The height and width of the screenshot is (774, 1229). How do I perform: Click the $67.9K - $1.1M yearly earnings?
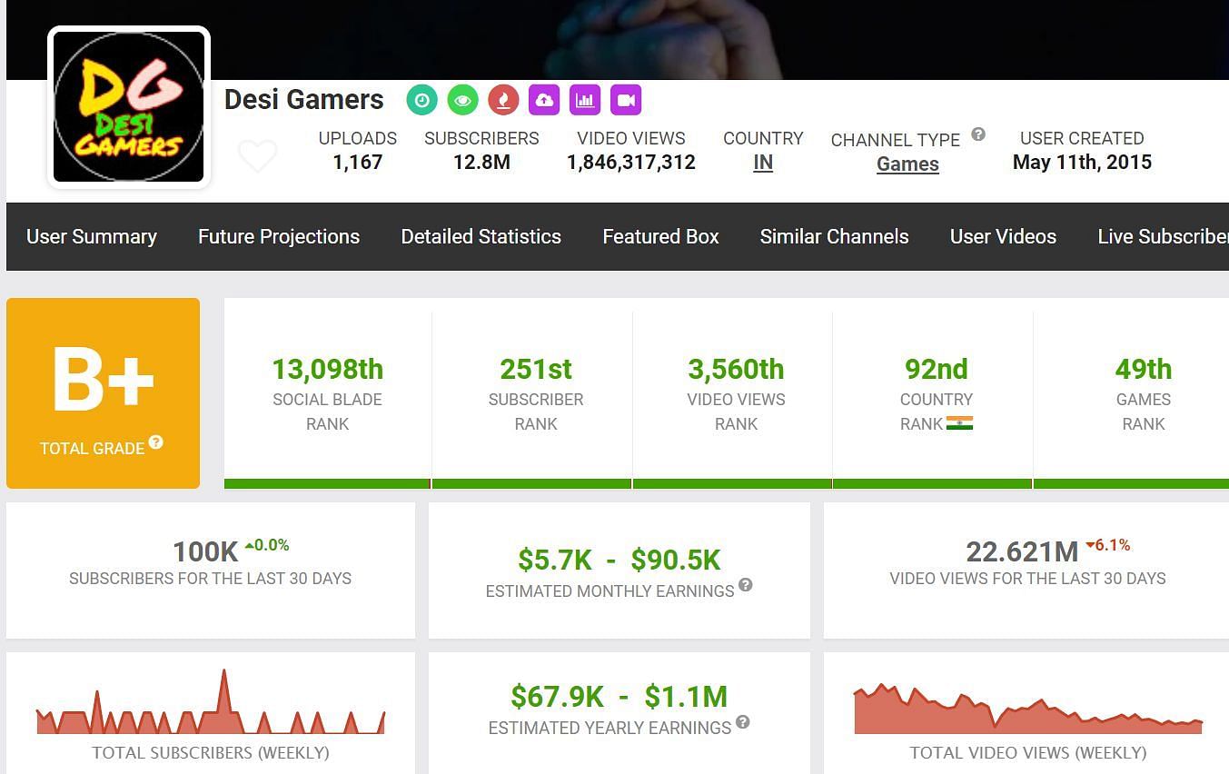click(x=619, y=697)
